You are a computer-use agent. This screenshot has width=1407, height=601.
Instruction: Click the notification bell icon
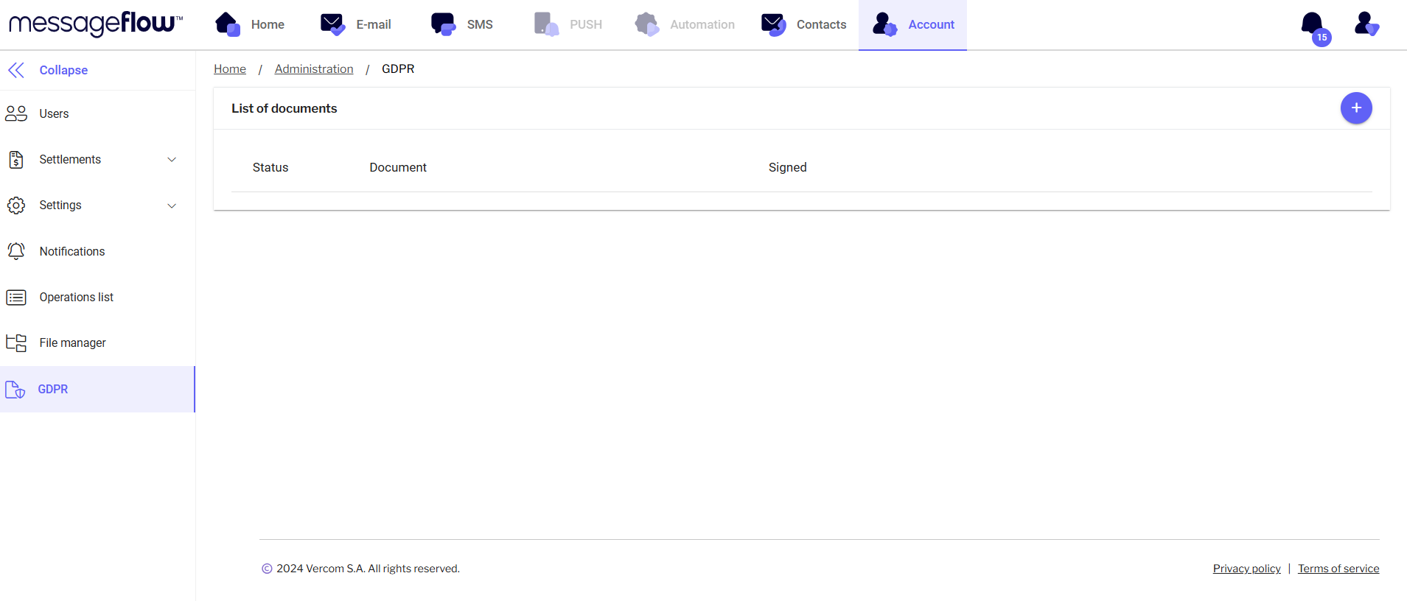tap(1313, 25)
